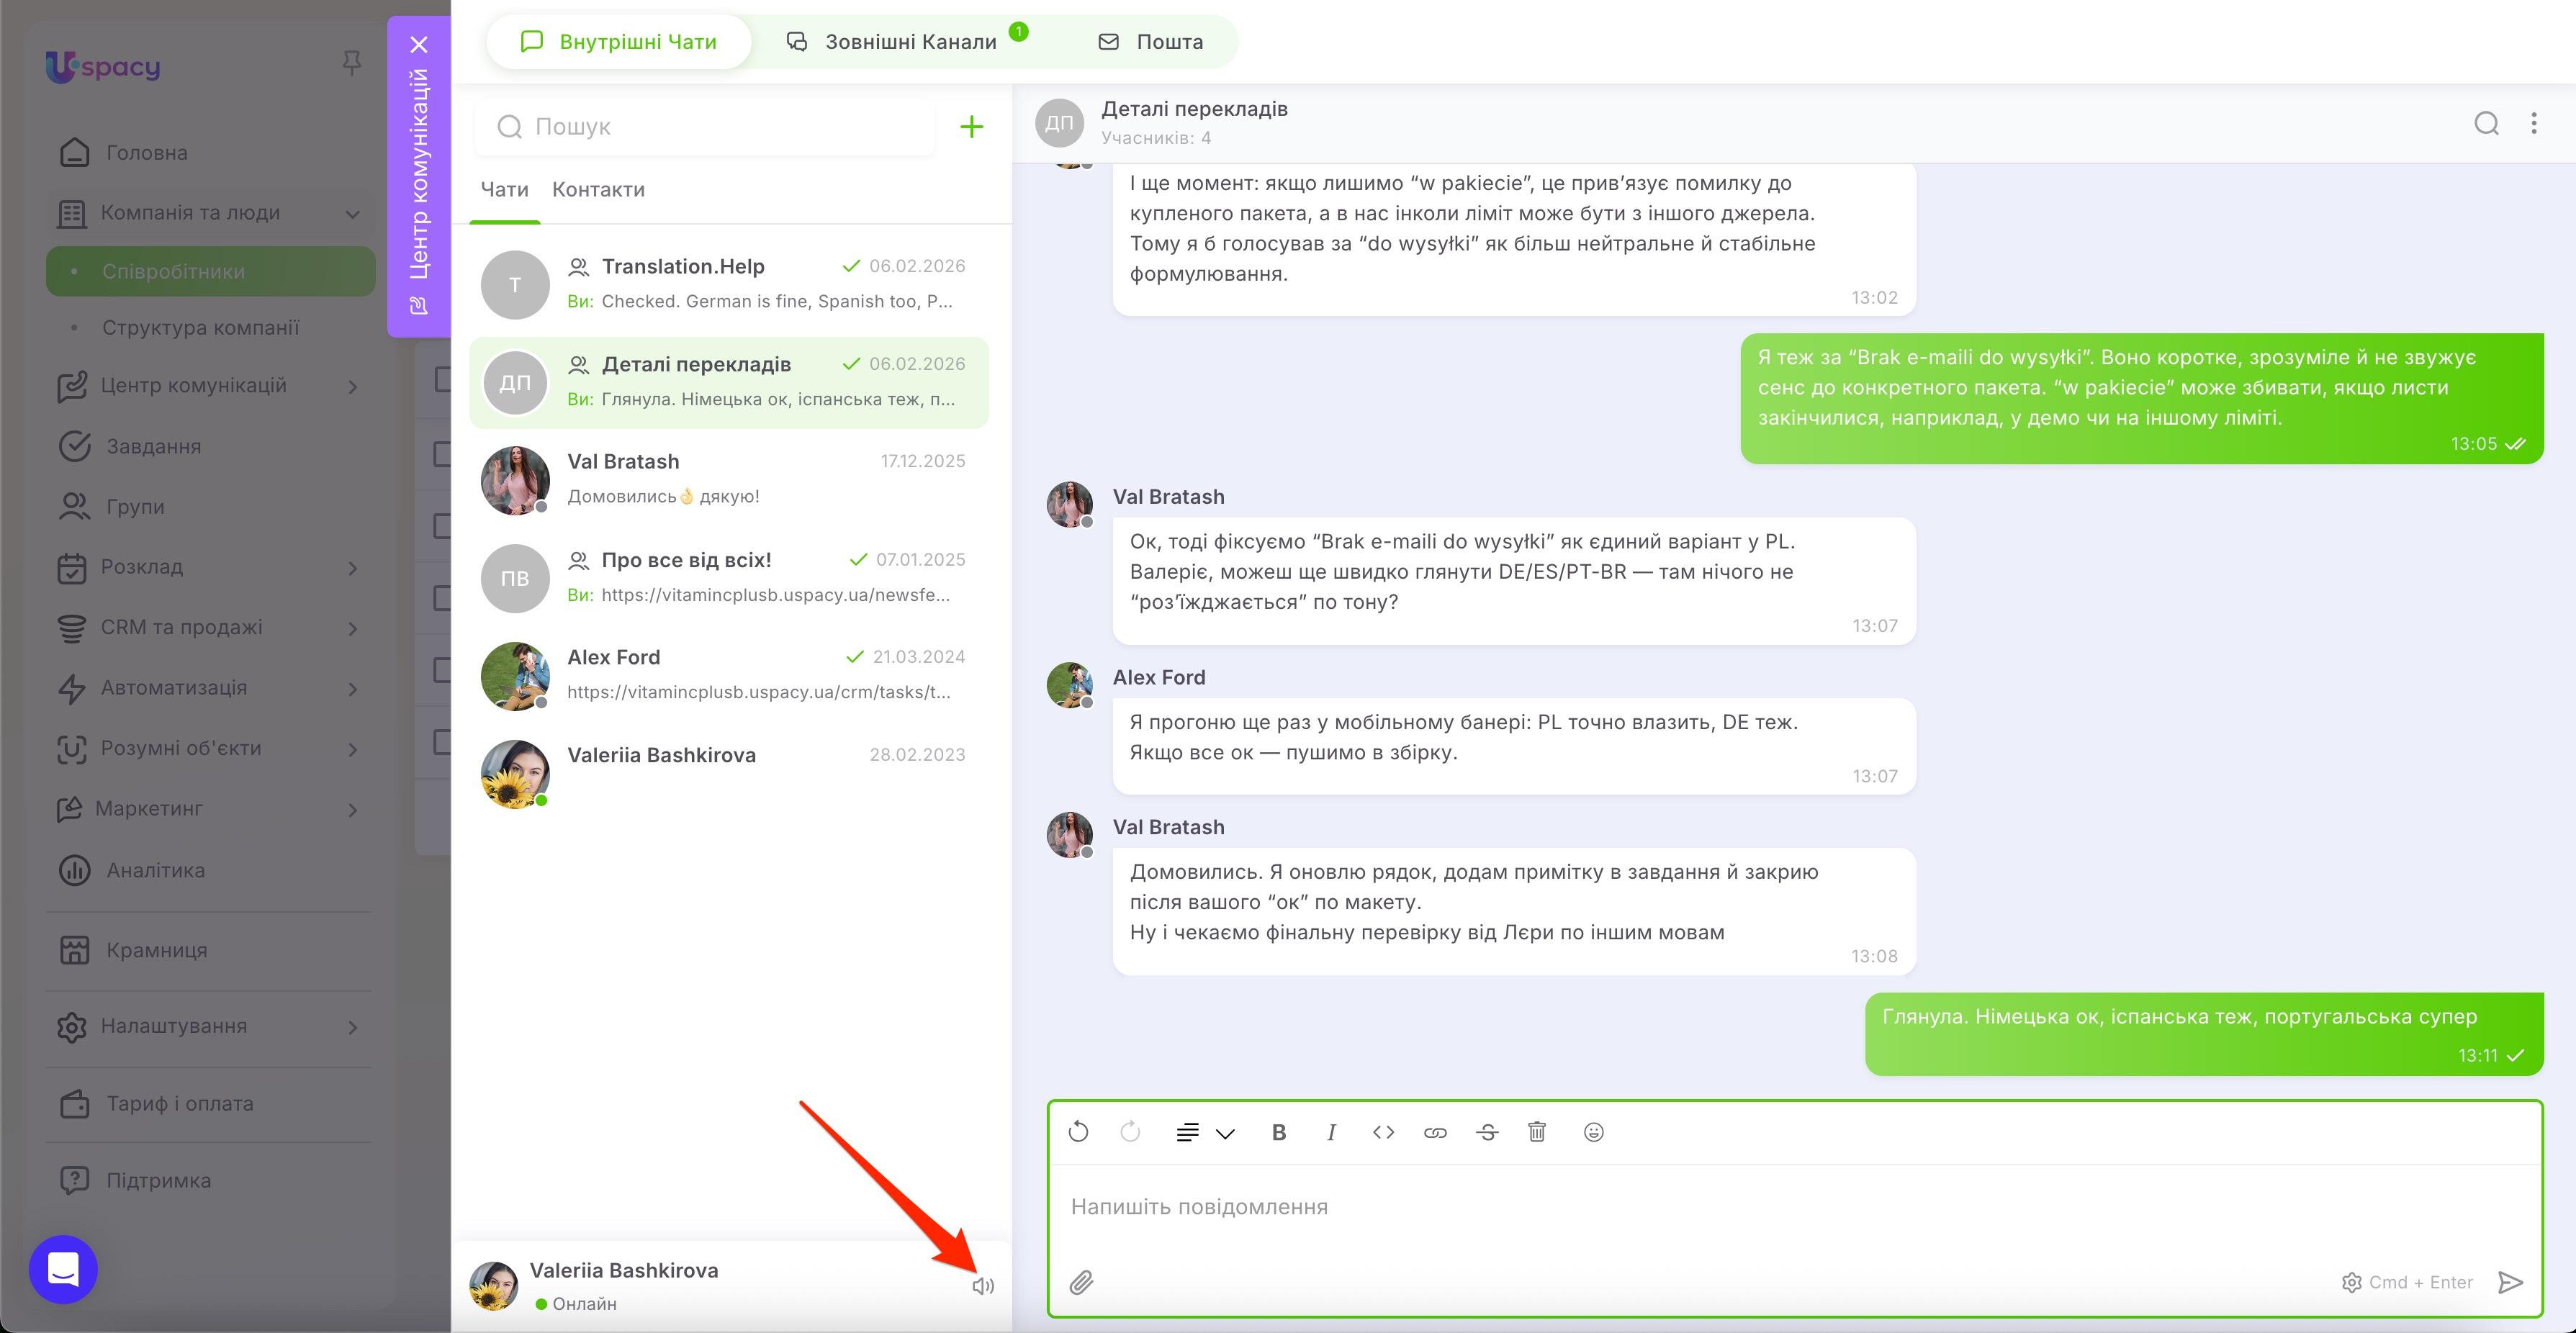Collapse the Компанія та люди section chevron
The width and height of the screenshot is (2576, 1333).
353,213
